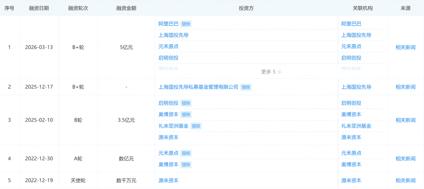Viewport: 424px width, 189px height.
Task: Open 相关新闻 for the 3.5亿元 B轮 round
Action: tap(405, 120)
